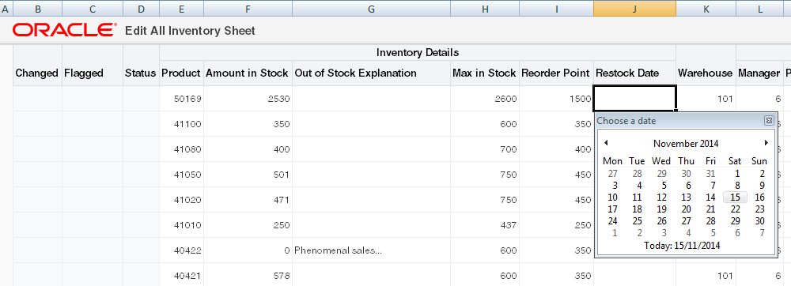Image resolution: width=791 pixels, height=286 pixels.
Task: Click the Warehouse column heading
Action: coord(706,73)
